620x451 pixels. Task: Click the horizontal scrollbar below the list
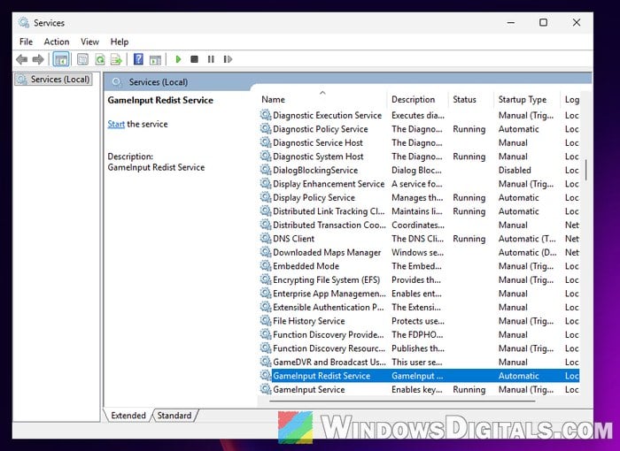coord(402,401)
